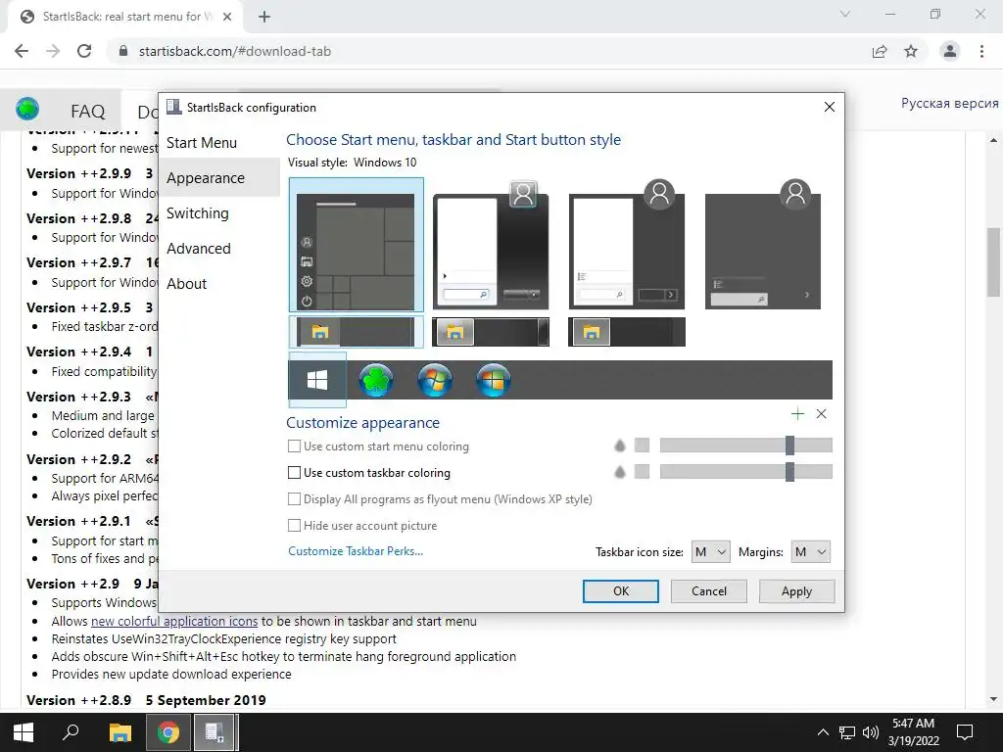Open a new Chrome tab
Image resolution: width=1003 pixels, height=752 pixels.
tap(264, 17)
